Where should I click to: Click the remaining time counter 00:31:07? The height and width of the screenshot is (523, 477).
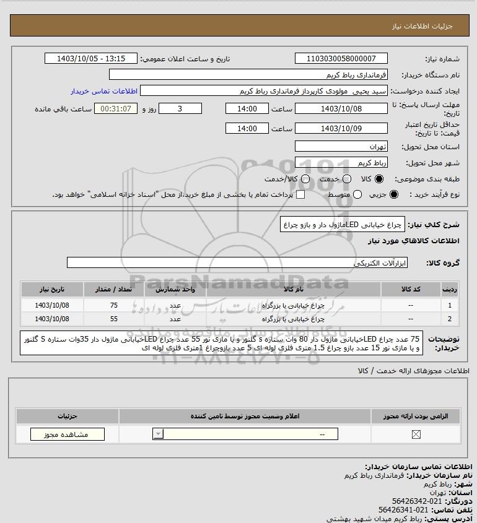pyautogui.click(x=116, y=108)
